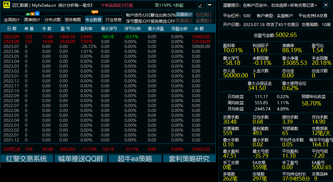The image size is (333, 182).
Task: Click the 手数 column header
Action: [x=47, y=29]
